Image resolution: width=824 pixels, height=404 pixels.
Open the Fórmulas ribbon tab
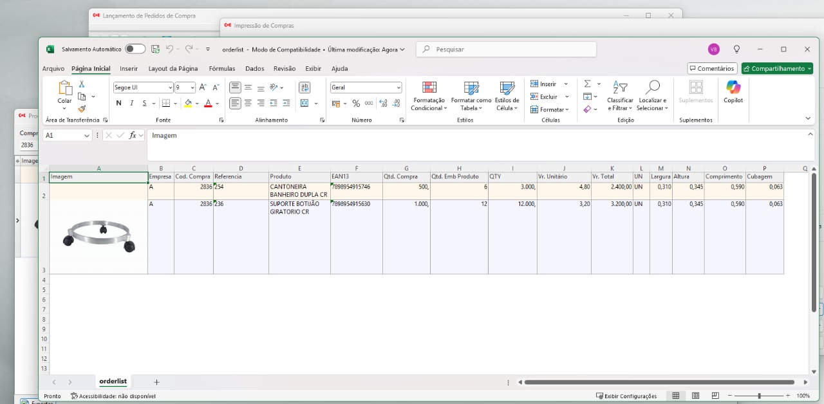click(x=221, y=69)
